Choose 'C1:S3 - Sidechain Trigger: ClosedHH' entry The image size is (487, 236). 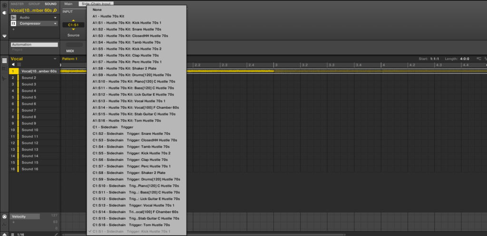[x=135, y=140]
